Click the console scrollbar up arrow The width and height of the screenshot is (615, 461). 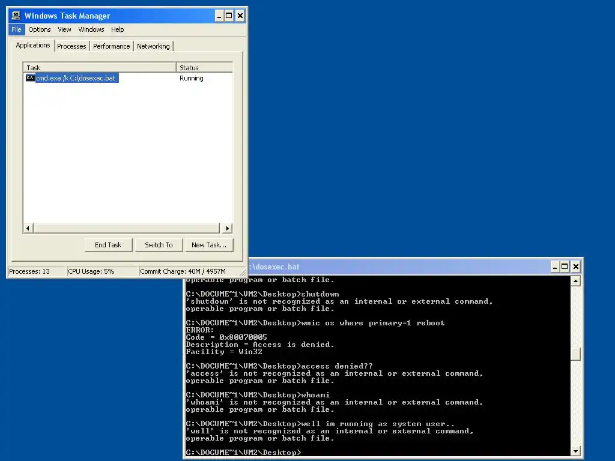[575, 281]
